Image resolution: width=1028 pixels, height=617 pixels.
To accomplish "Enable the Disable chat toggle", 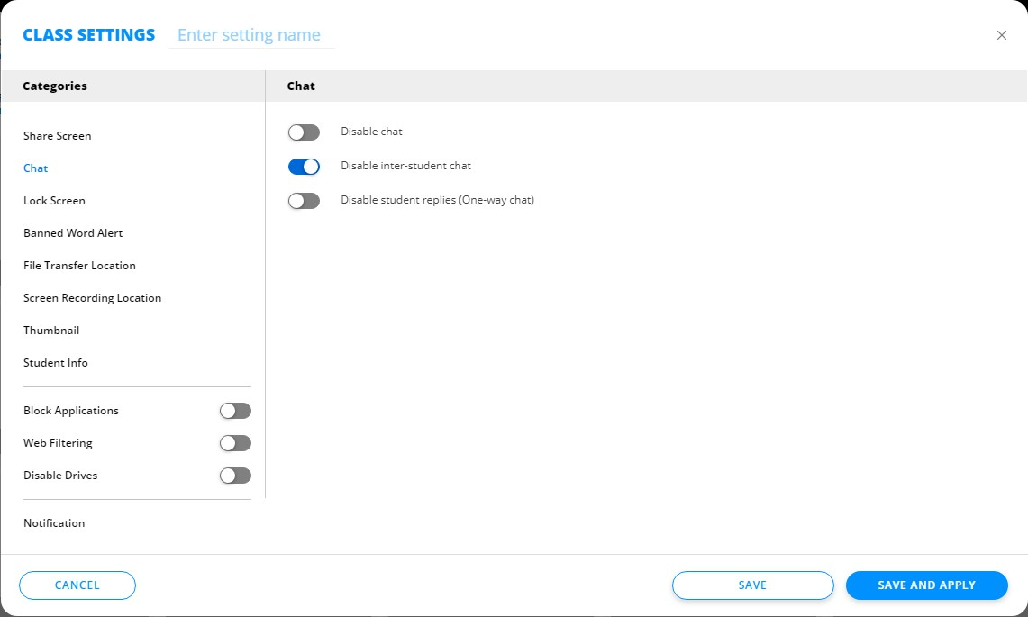I will (304, 132).
